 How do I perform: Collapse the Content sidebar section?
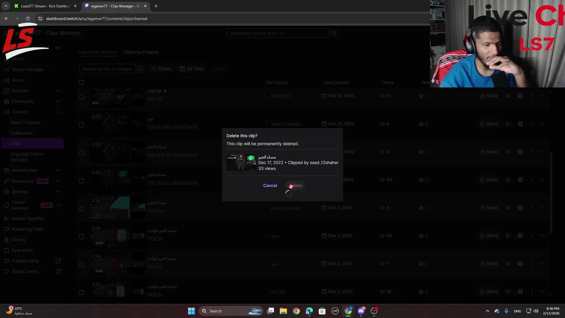click(x=58, y=112)
